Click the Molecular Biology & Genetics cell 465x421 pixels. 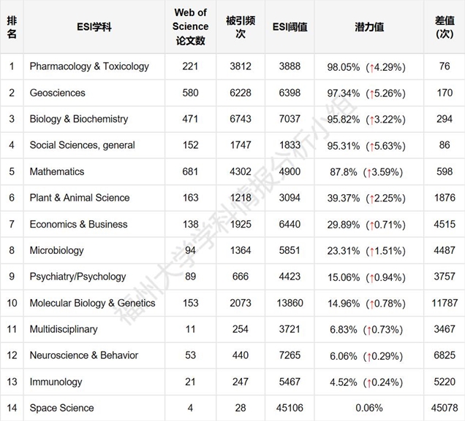pos(93,304)
